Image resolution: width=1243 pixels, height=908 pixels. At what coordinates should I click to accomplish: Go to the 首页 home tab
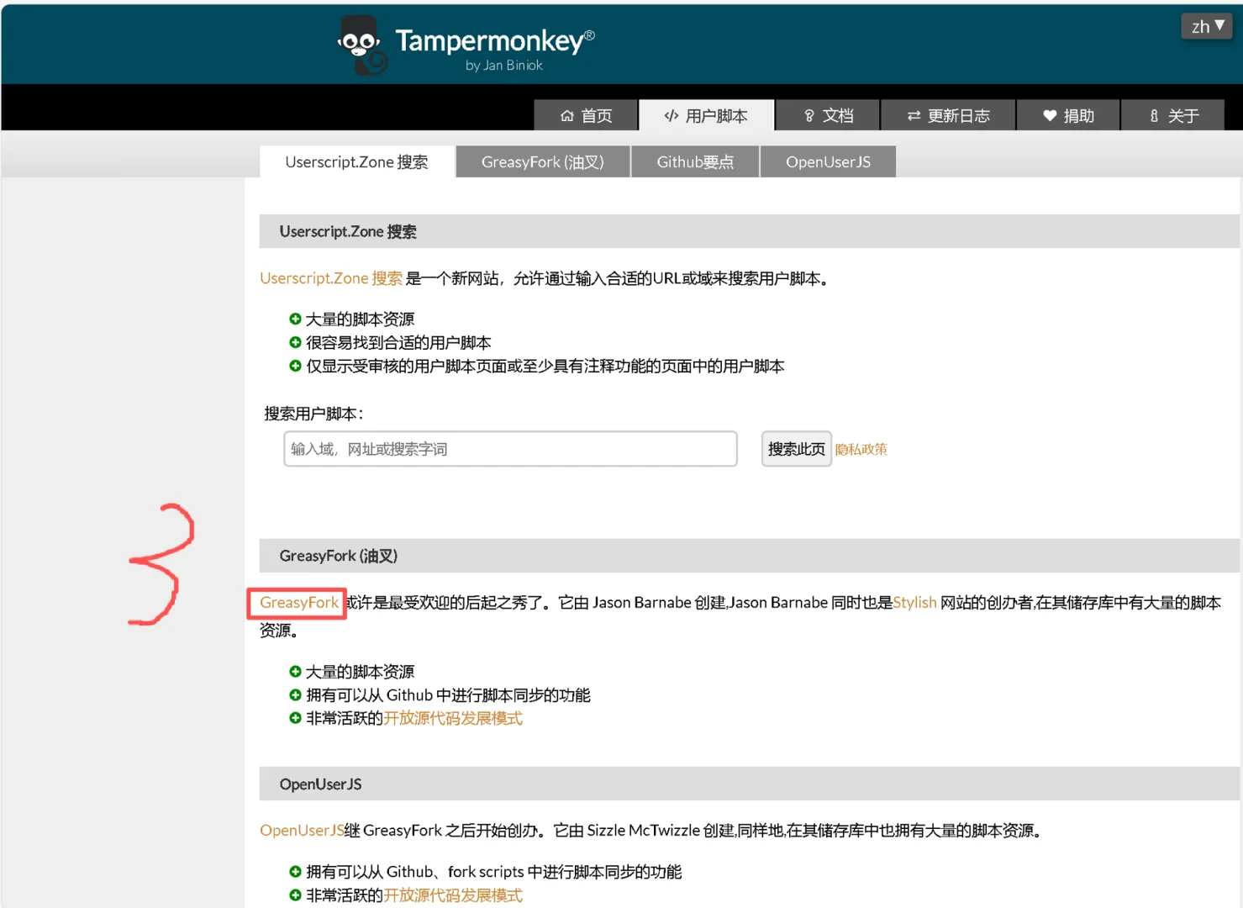coord(586,115)
